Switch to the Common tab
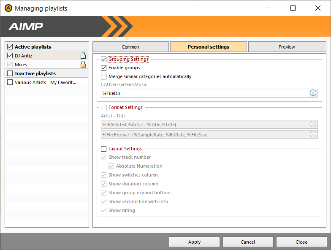331x250 pixels. point(130,47)
